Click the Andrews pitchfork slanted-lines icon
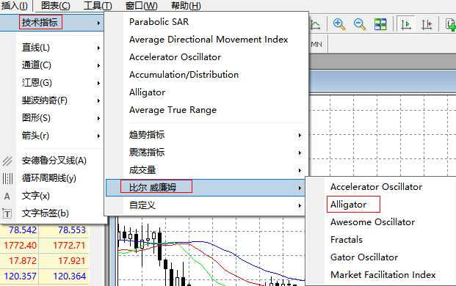This screenshot has height=286, width=456. tap(7, 161)
